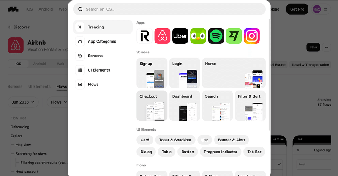The height and width of the screenshot is (176, 338).
Task: Click the search magnifier icon
Action: tap(80, 9)
